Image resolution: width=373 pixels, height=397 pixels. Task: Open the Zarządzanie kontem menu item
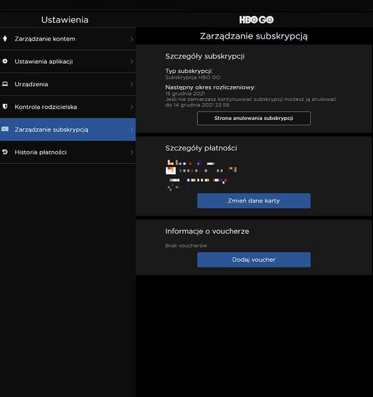point(68,39)
